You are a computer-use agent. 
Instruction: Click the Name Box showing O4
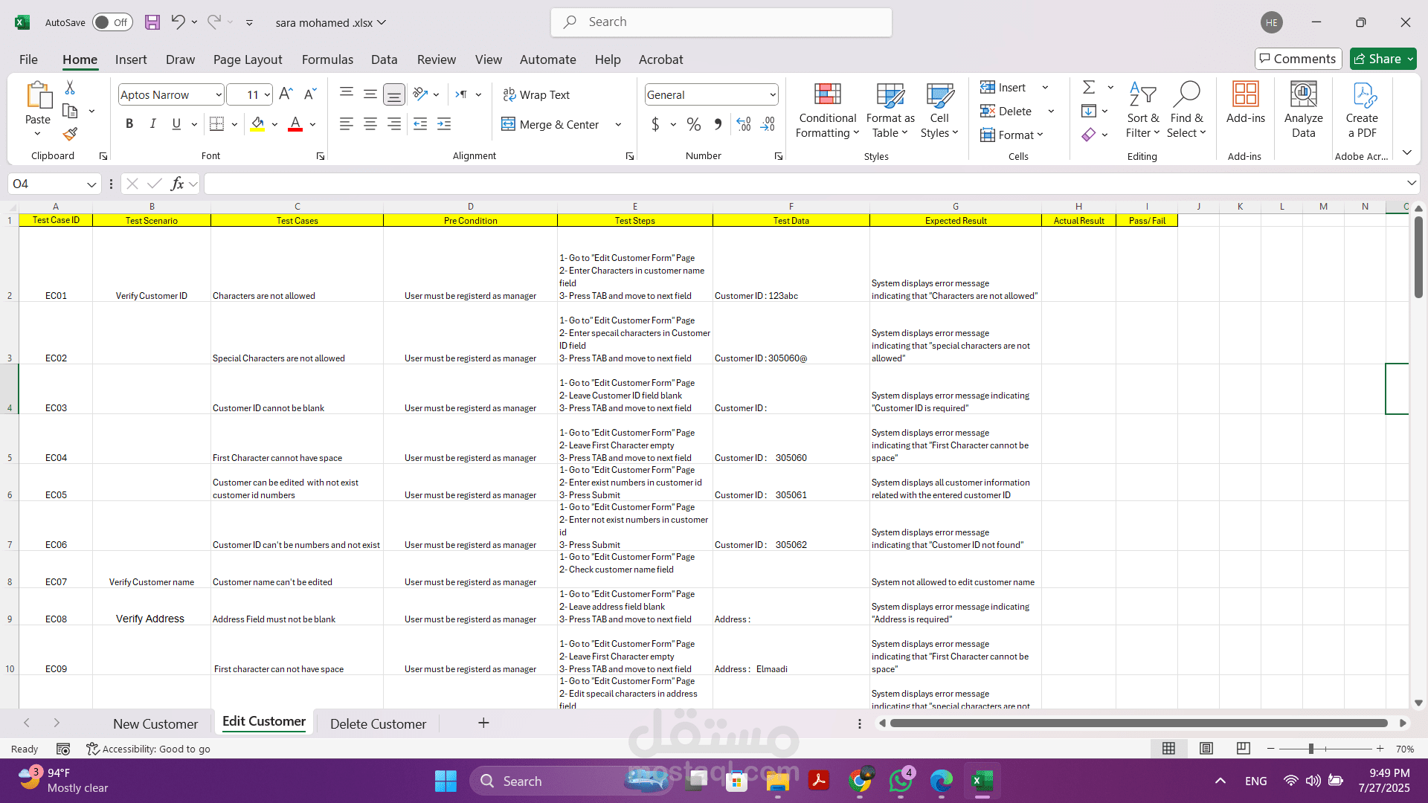click(x=46, y=184)
